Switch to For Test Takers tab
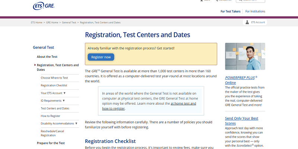This screenshot has width=298, height=149. [231, 11]
